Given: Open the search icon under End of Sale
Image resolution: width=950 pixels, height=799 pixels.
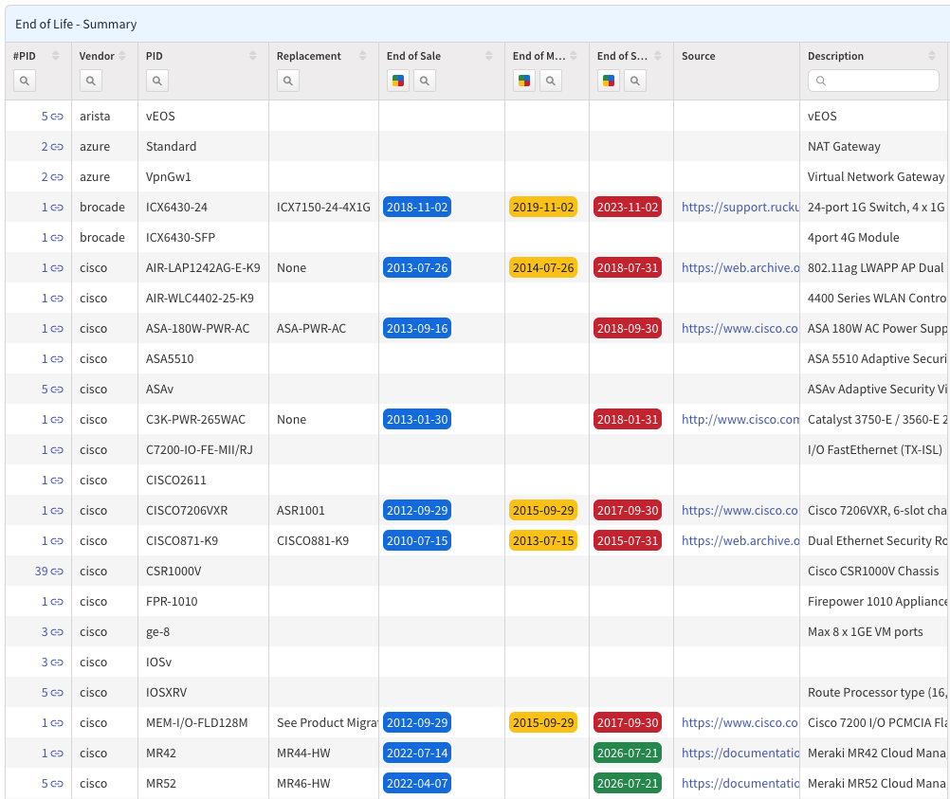Looking at the screenshot, I should tap(425, 81).
